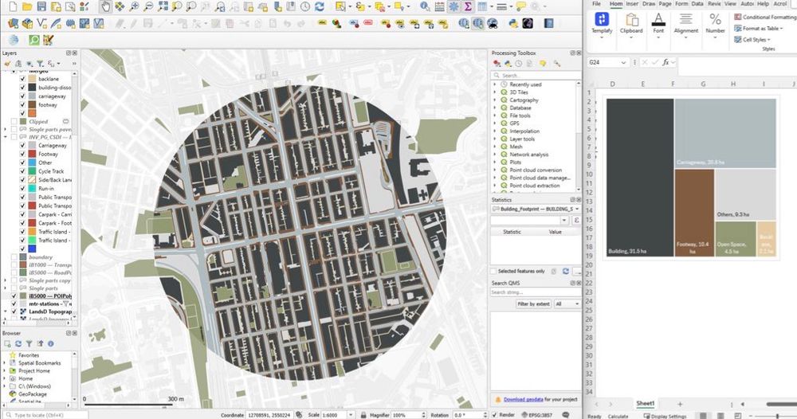This screenshot has width=797, height=419.
Task: Open layer styling panel in Layers toolbar
Action: point(8,64)
